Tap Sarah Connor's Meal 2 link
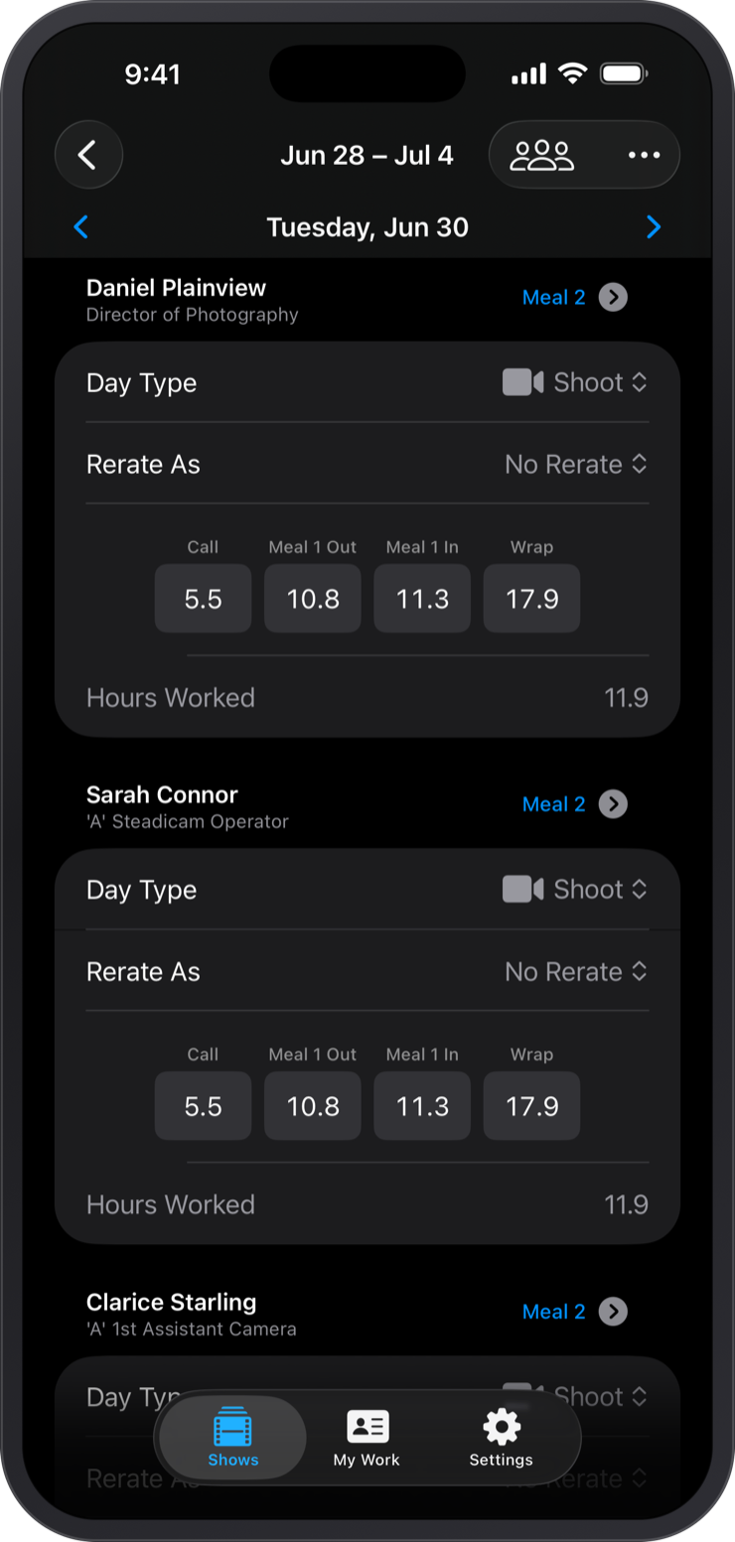The image size is (735, 1542). (554, 804)
